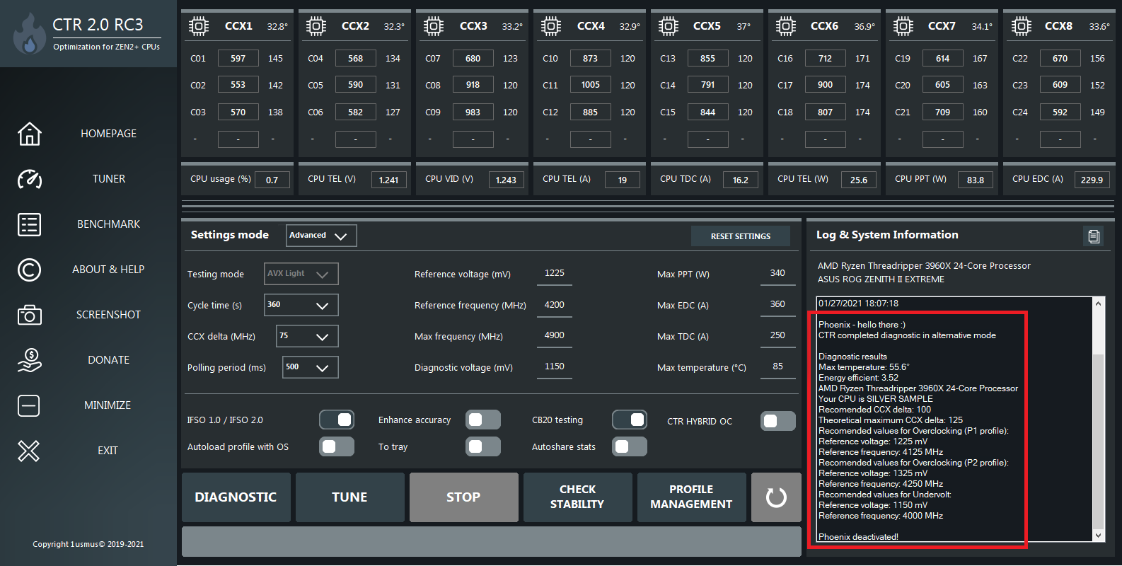1122x566 pixels.
Task: Click the "Recomended CCX delta: 100" log line
Action: coord(874,410)
